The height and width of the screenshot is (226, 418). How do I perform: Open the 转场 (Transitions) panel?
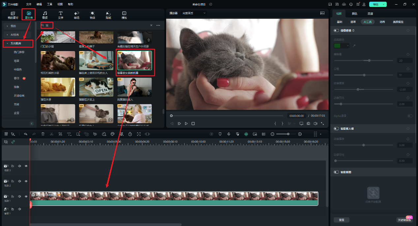pyautogui.click(x=76, y=15)
